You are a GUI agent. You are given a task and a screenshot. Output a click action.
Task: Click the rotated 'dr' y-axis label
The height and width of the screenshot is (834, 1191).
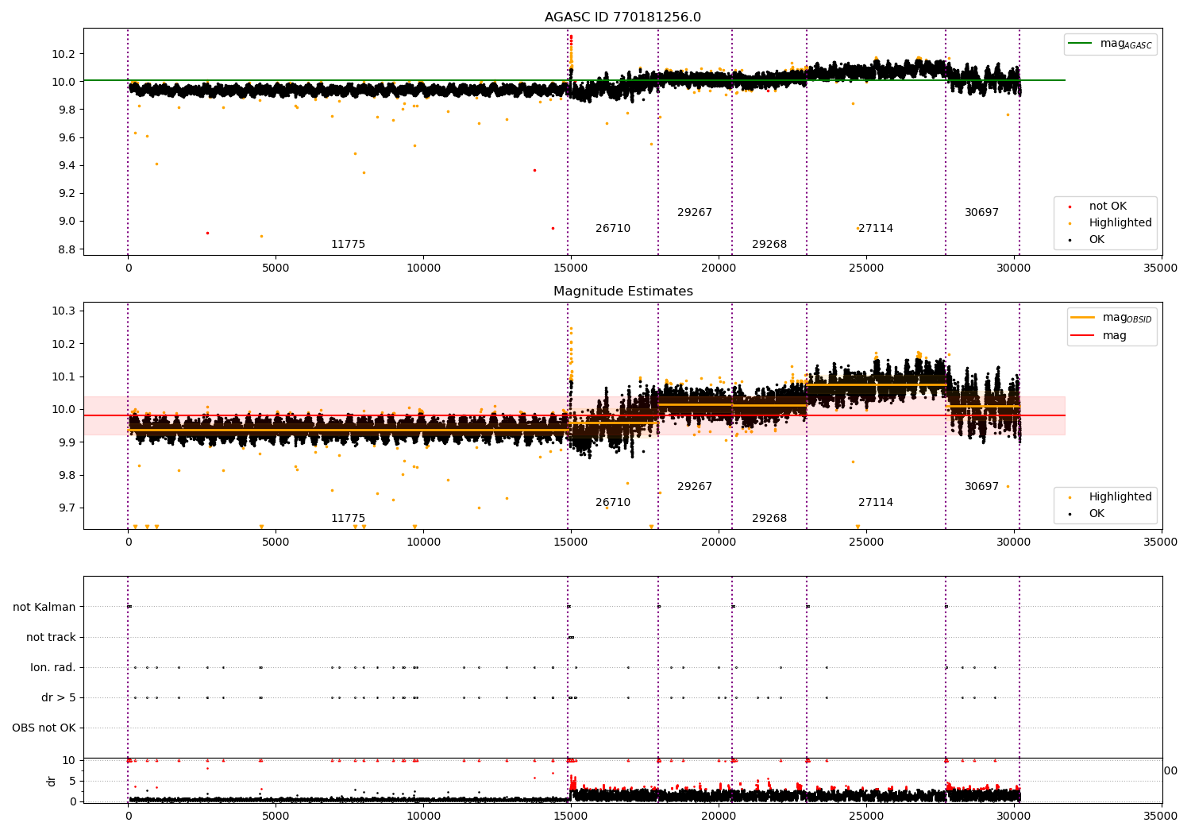(52, 781)
